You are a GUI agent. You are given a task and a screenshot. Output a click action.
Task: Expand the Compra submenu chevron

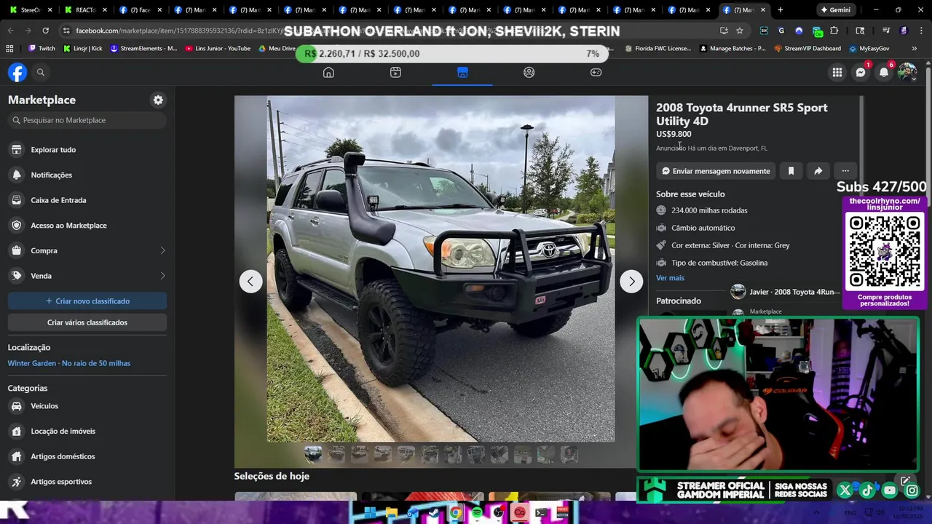click(x=162, y=250)
